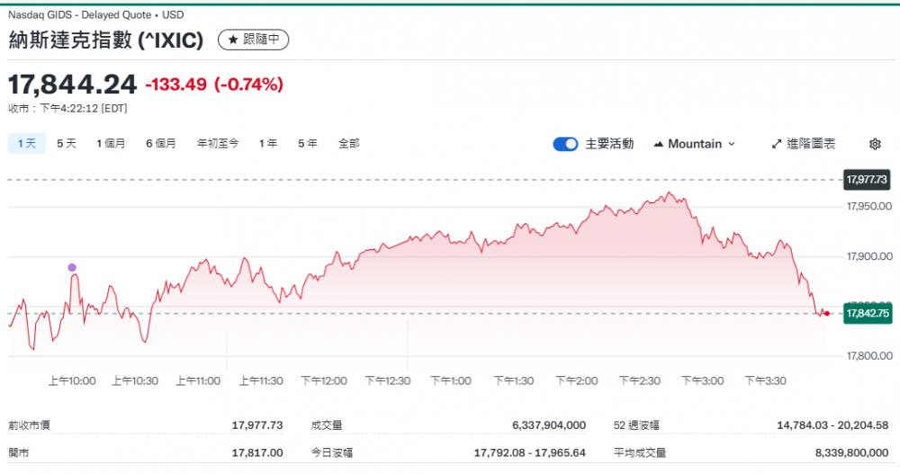Switch to the 5天 range
900x474 pixels.
tap(67, 143)
